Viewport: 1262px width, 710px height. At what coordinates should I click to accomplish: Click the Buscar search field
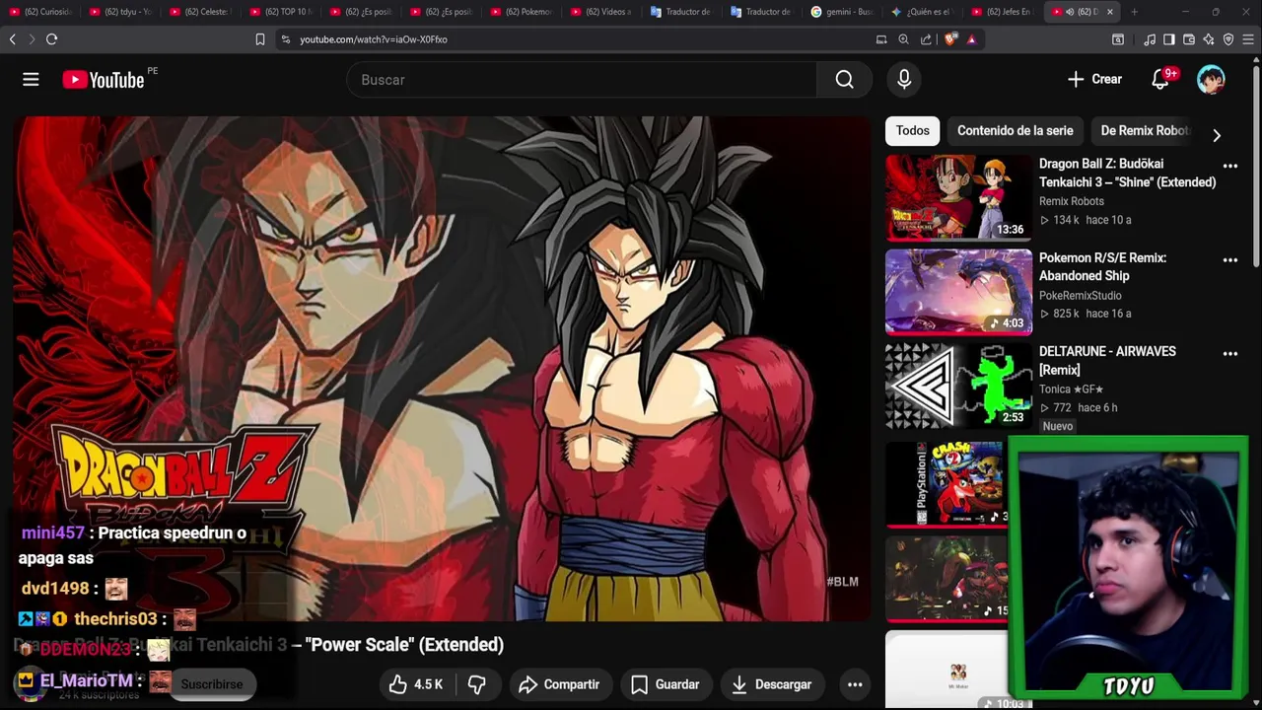pyautogui.click(x=582, y=80)
